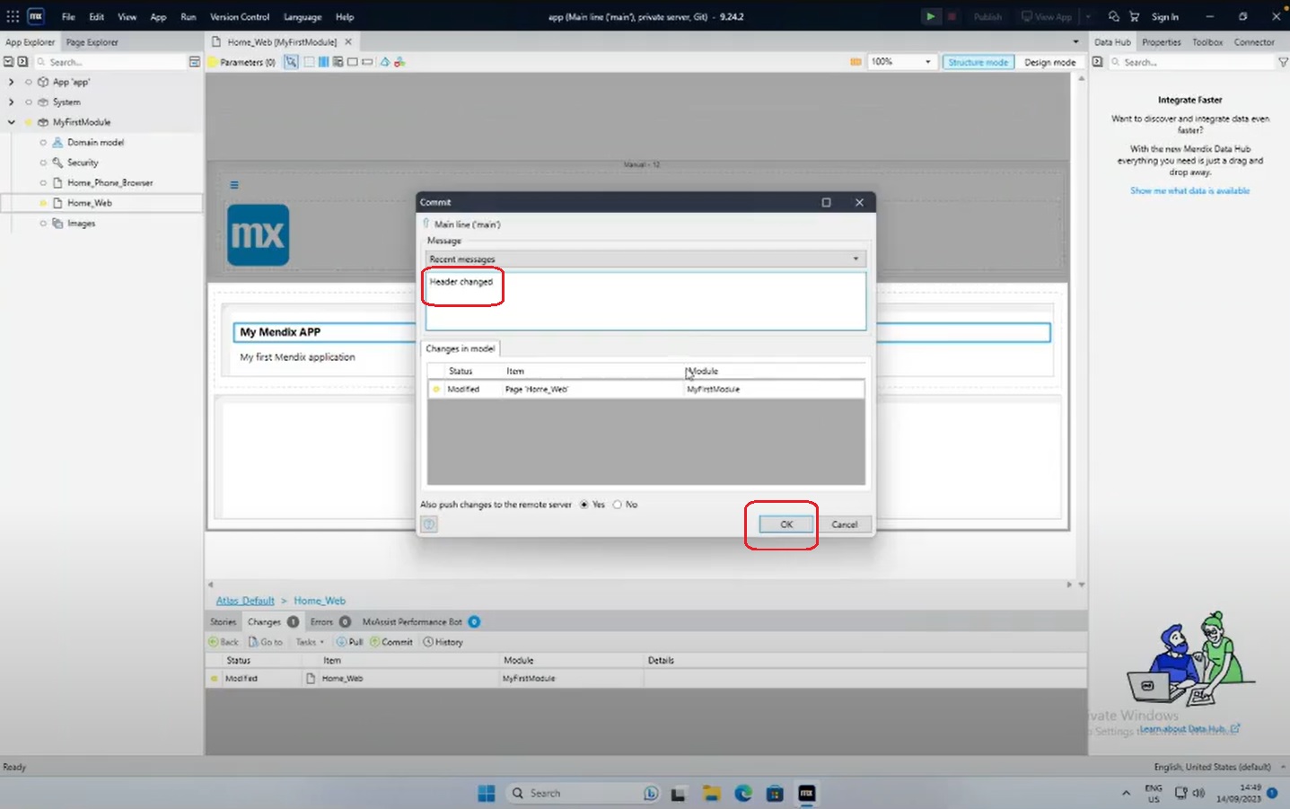Click the blue triangle shapes icon
The width and height of the screenshot is (1290, 809).
[385, 62]
